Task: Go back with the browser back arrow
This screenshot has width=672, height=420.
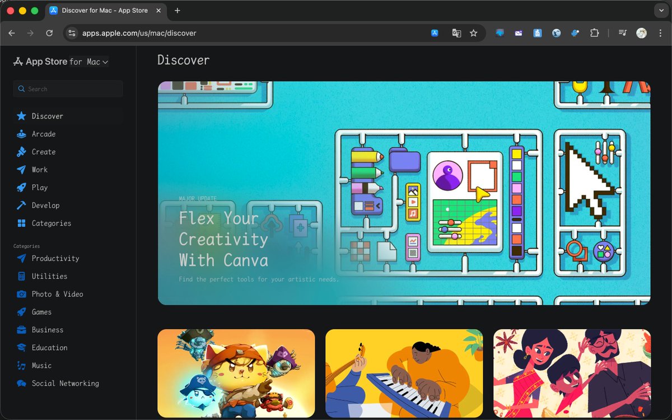Action: click(12, 33)
